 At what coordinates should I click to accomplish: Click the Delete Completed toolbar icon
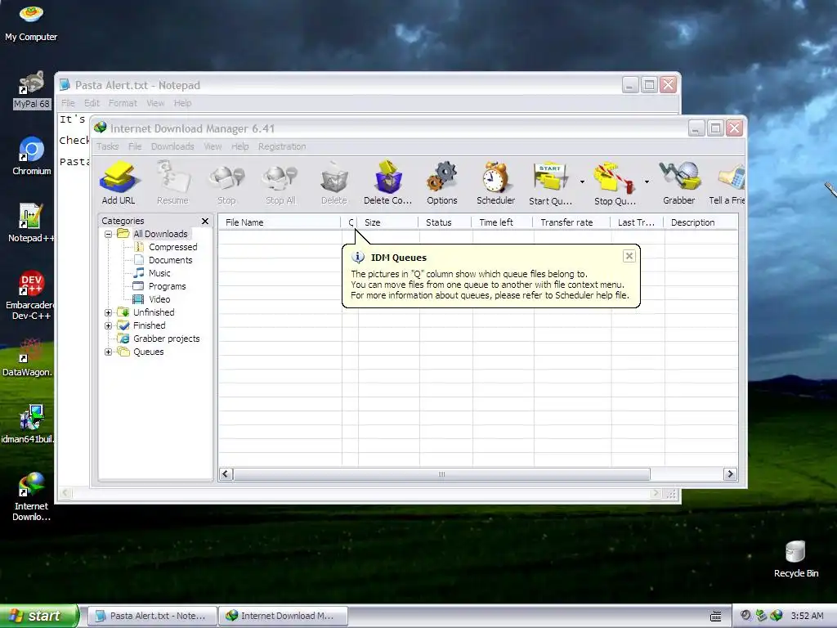coord(388,182)
